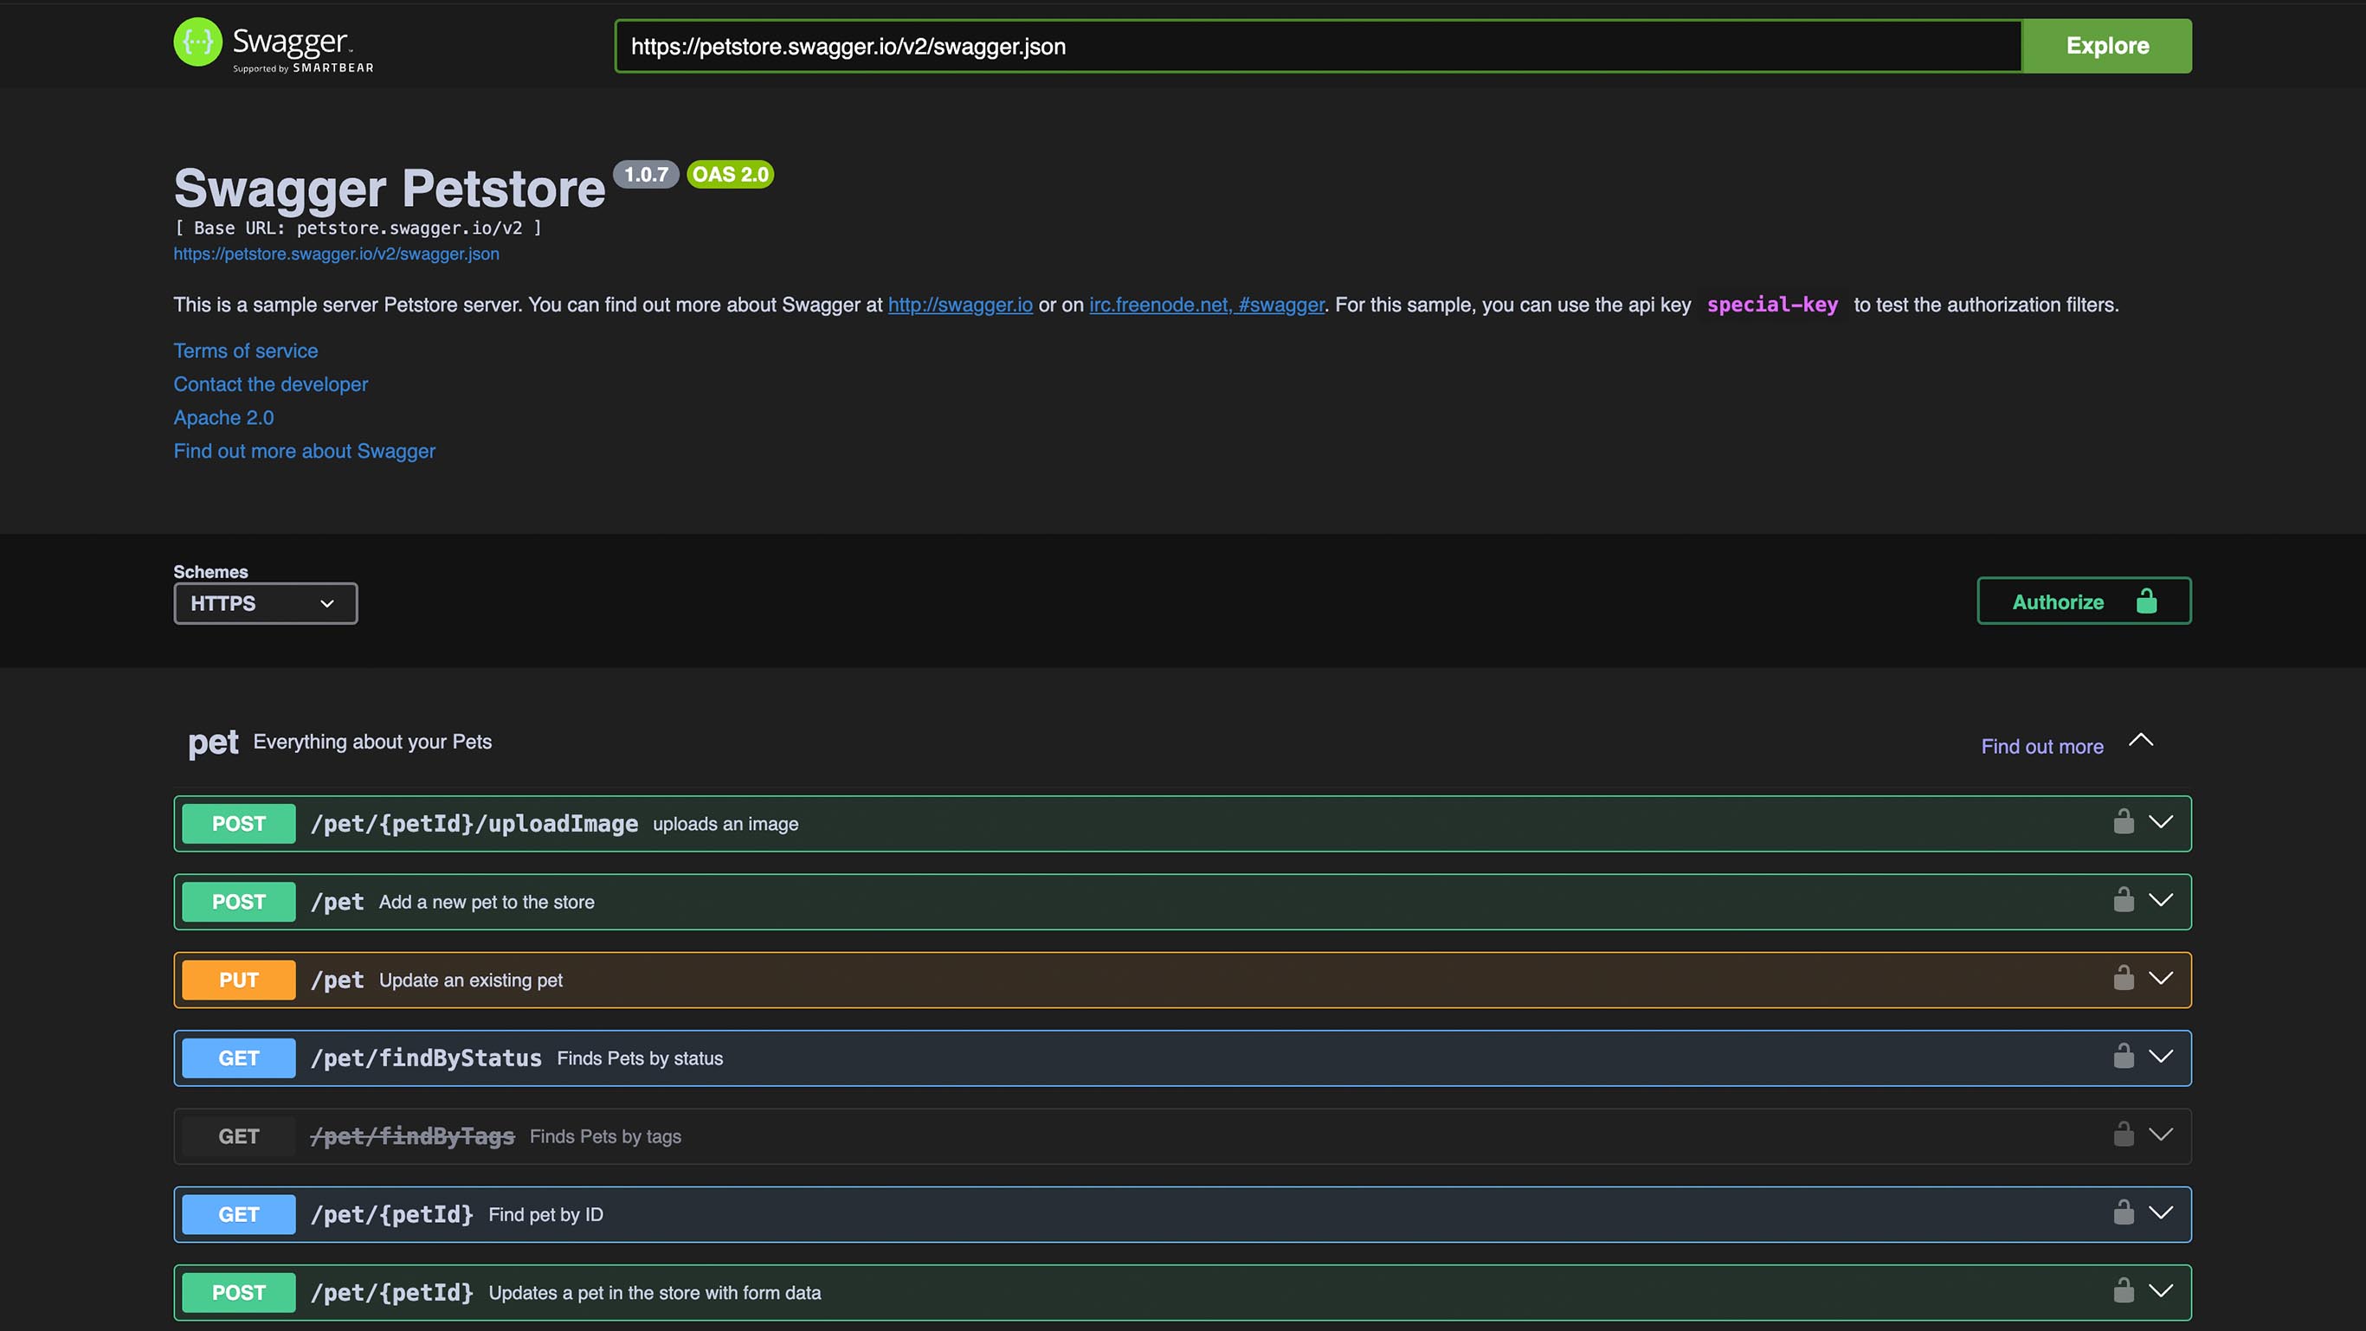Collapse the pet section with chevron
Screen dimensions: 2366x1331
(2140, 741)
